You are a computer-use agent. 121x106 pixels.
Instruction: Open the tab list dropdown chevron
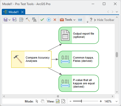click(117, 12)
